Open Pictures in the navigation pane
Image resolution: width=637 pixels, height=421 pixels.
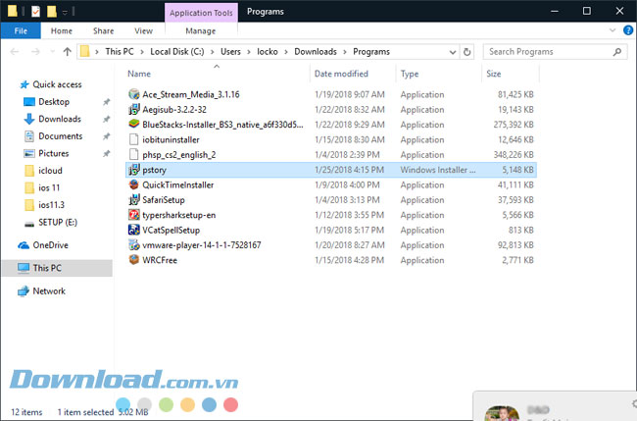click(x=54, y=153)
